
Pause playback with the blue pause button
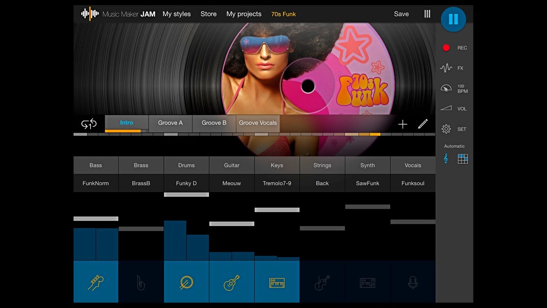tap(453, 19)
